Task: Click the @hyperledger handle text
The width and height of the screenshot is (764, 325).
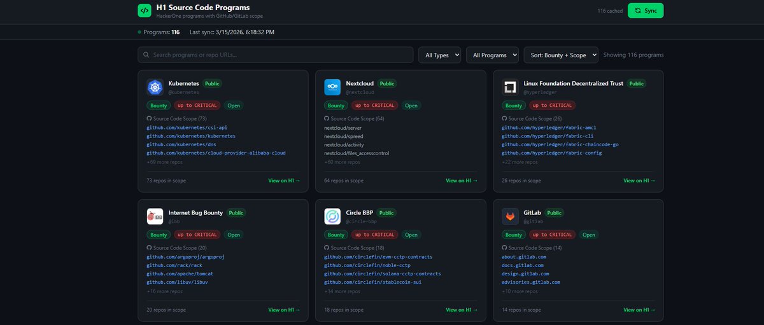Action: 540,92
